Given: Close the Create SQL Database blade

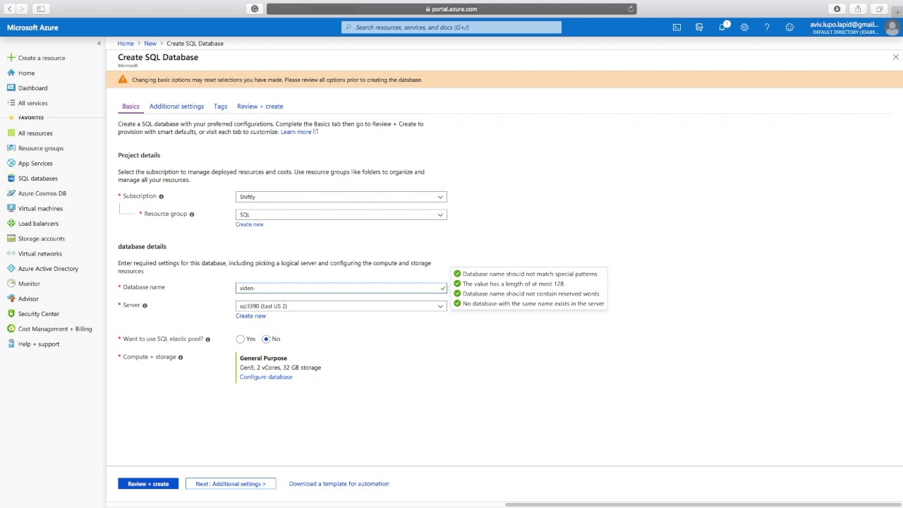Looking at the screenshot, I should pos(896,57).
